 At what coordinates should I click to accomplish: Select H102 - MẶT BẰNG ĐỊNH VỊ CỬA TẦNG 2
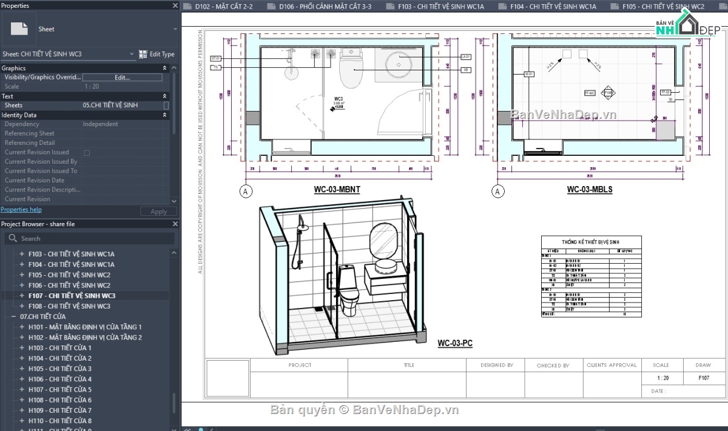[x=85, y=338]
